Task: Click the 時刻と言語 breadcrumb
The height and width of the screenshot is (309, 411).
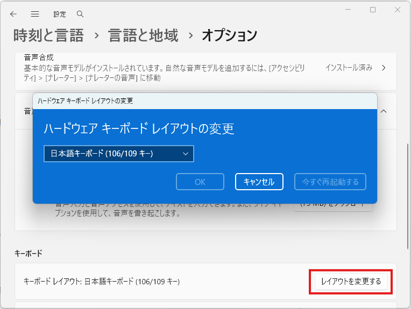Action: 48,35
